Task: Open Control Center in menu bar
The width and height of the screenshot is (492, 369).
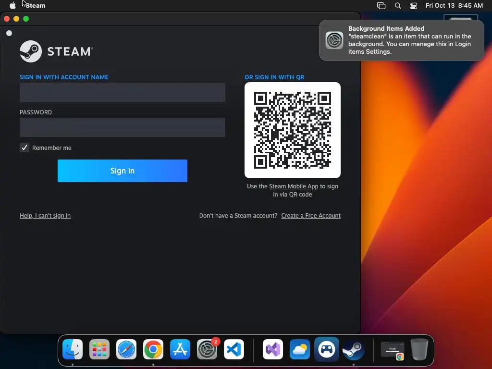Action: click(x=414, y=5)
